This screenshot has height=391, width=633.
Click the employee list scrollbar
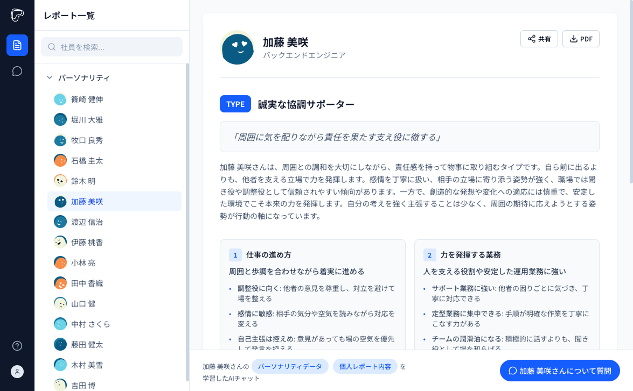tap(187, 222)
